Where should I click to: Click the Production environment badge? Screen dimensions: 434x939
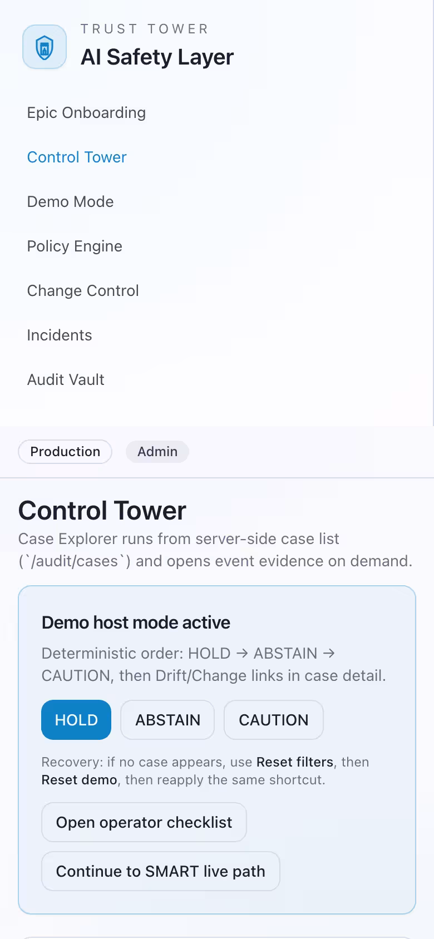click(x=65, y=451)
